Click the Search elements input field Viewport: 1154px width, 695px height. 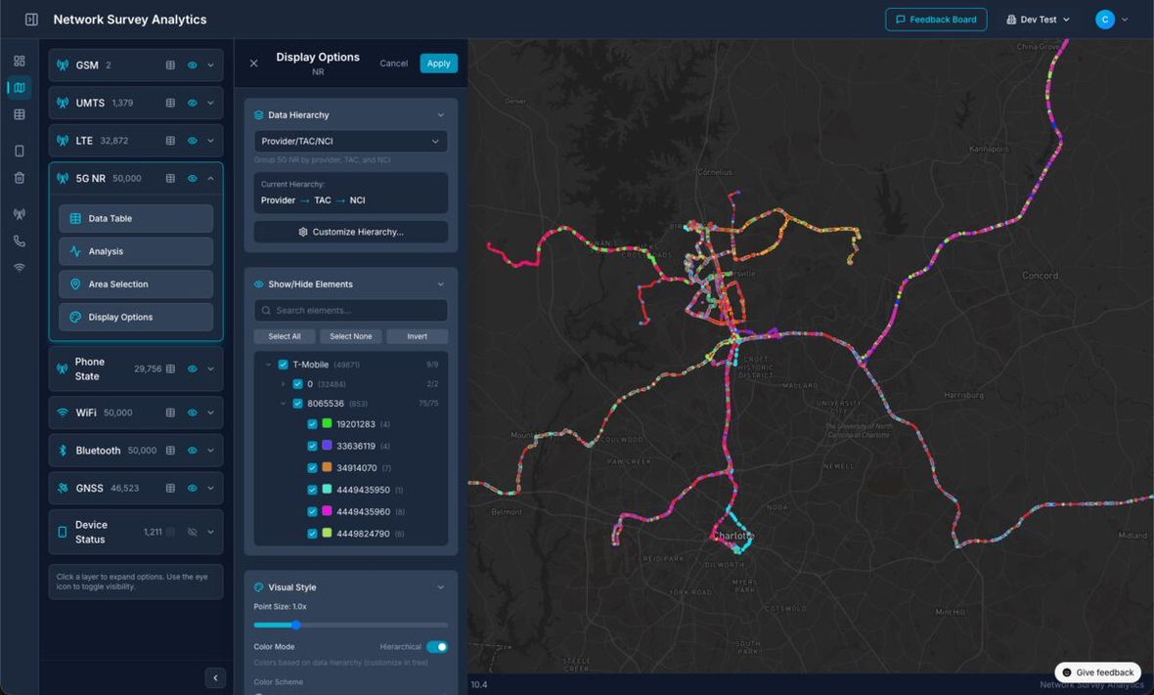click(350, 311)
